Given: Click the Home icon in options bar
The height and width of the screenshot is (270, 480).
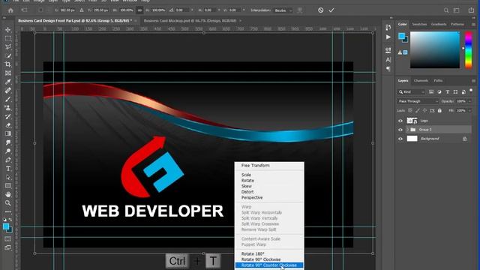Looking at the screenshot, I should click(10, 10).
